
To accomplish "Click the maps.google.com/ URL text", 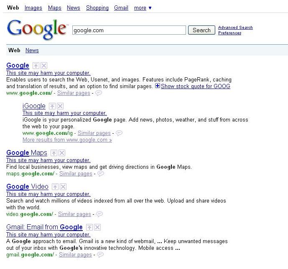I will coord(31,174).
